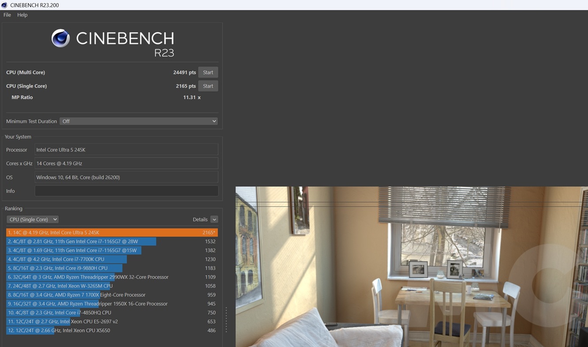Select the Xeon CPU X5650 ranking row
This screenshot has height=347, width=588.
coord(112,330)
